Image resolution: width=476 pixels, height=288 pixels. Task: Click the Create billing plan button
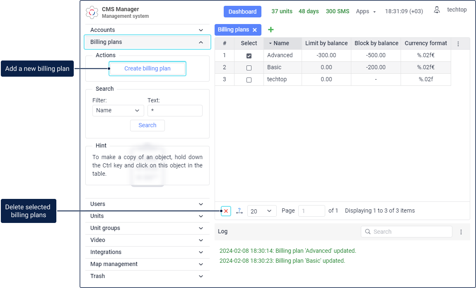coord(147,68)
